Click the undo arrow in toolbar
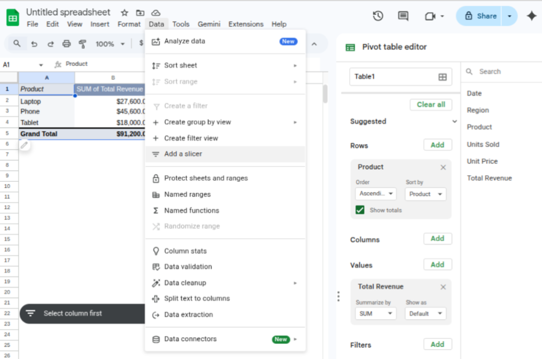Image resolution: width=542 pixels, height=359 pixels. (x=34, y=44)
